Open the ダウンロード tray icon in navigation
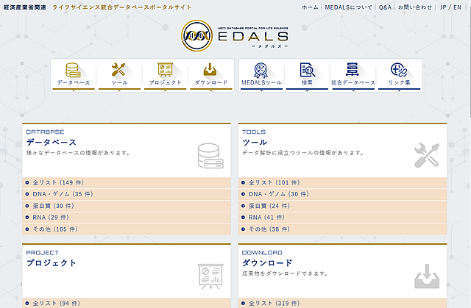Viewport: 471px width, 308px height. coord(210,70)
